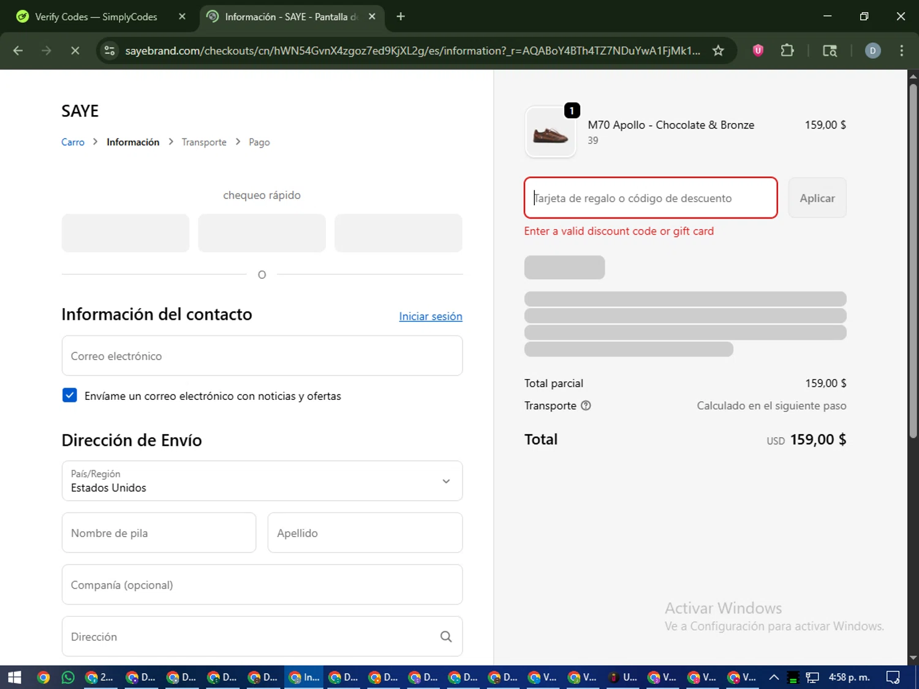Open the Extensions puzzle icon
Viewport: 919px width, 689px height.
coord(787,51)
